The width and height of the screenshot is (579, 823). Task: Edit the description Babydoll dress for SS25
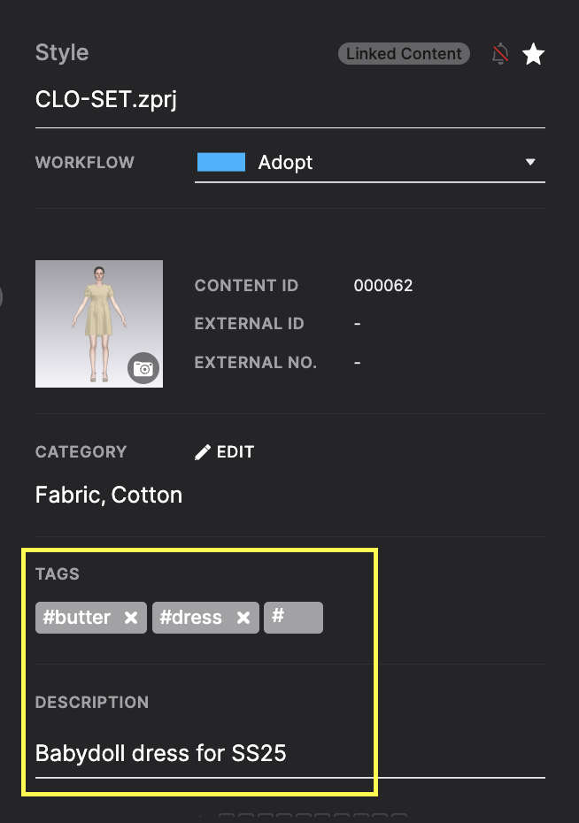point(289,753)
